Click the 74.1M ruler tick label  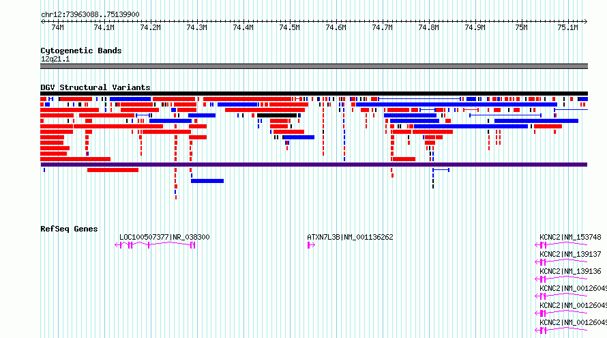pyautogui.click(x=104, y=27)
